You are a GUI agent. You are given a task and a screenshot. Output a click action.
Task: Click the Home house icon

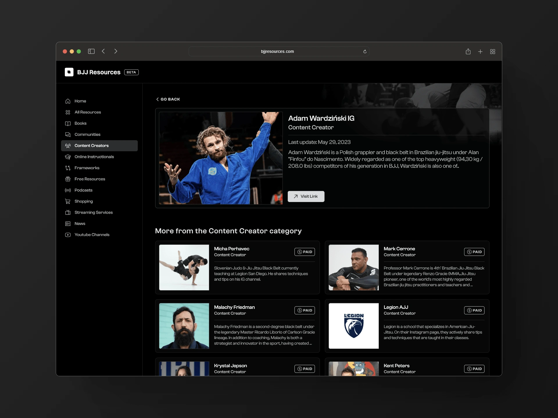pos(68,101)
